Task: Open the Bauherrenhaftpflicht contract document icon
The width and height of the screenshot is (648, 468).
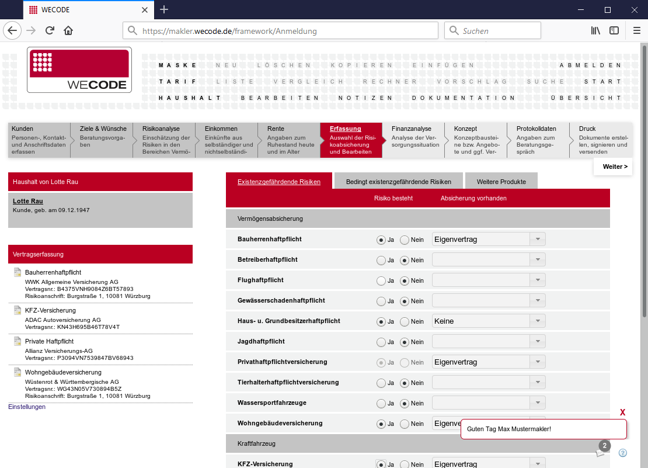Action: (18, 272)
